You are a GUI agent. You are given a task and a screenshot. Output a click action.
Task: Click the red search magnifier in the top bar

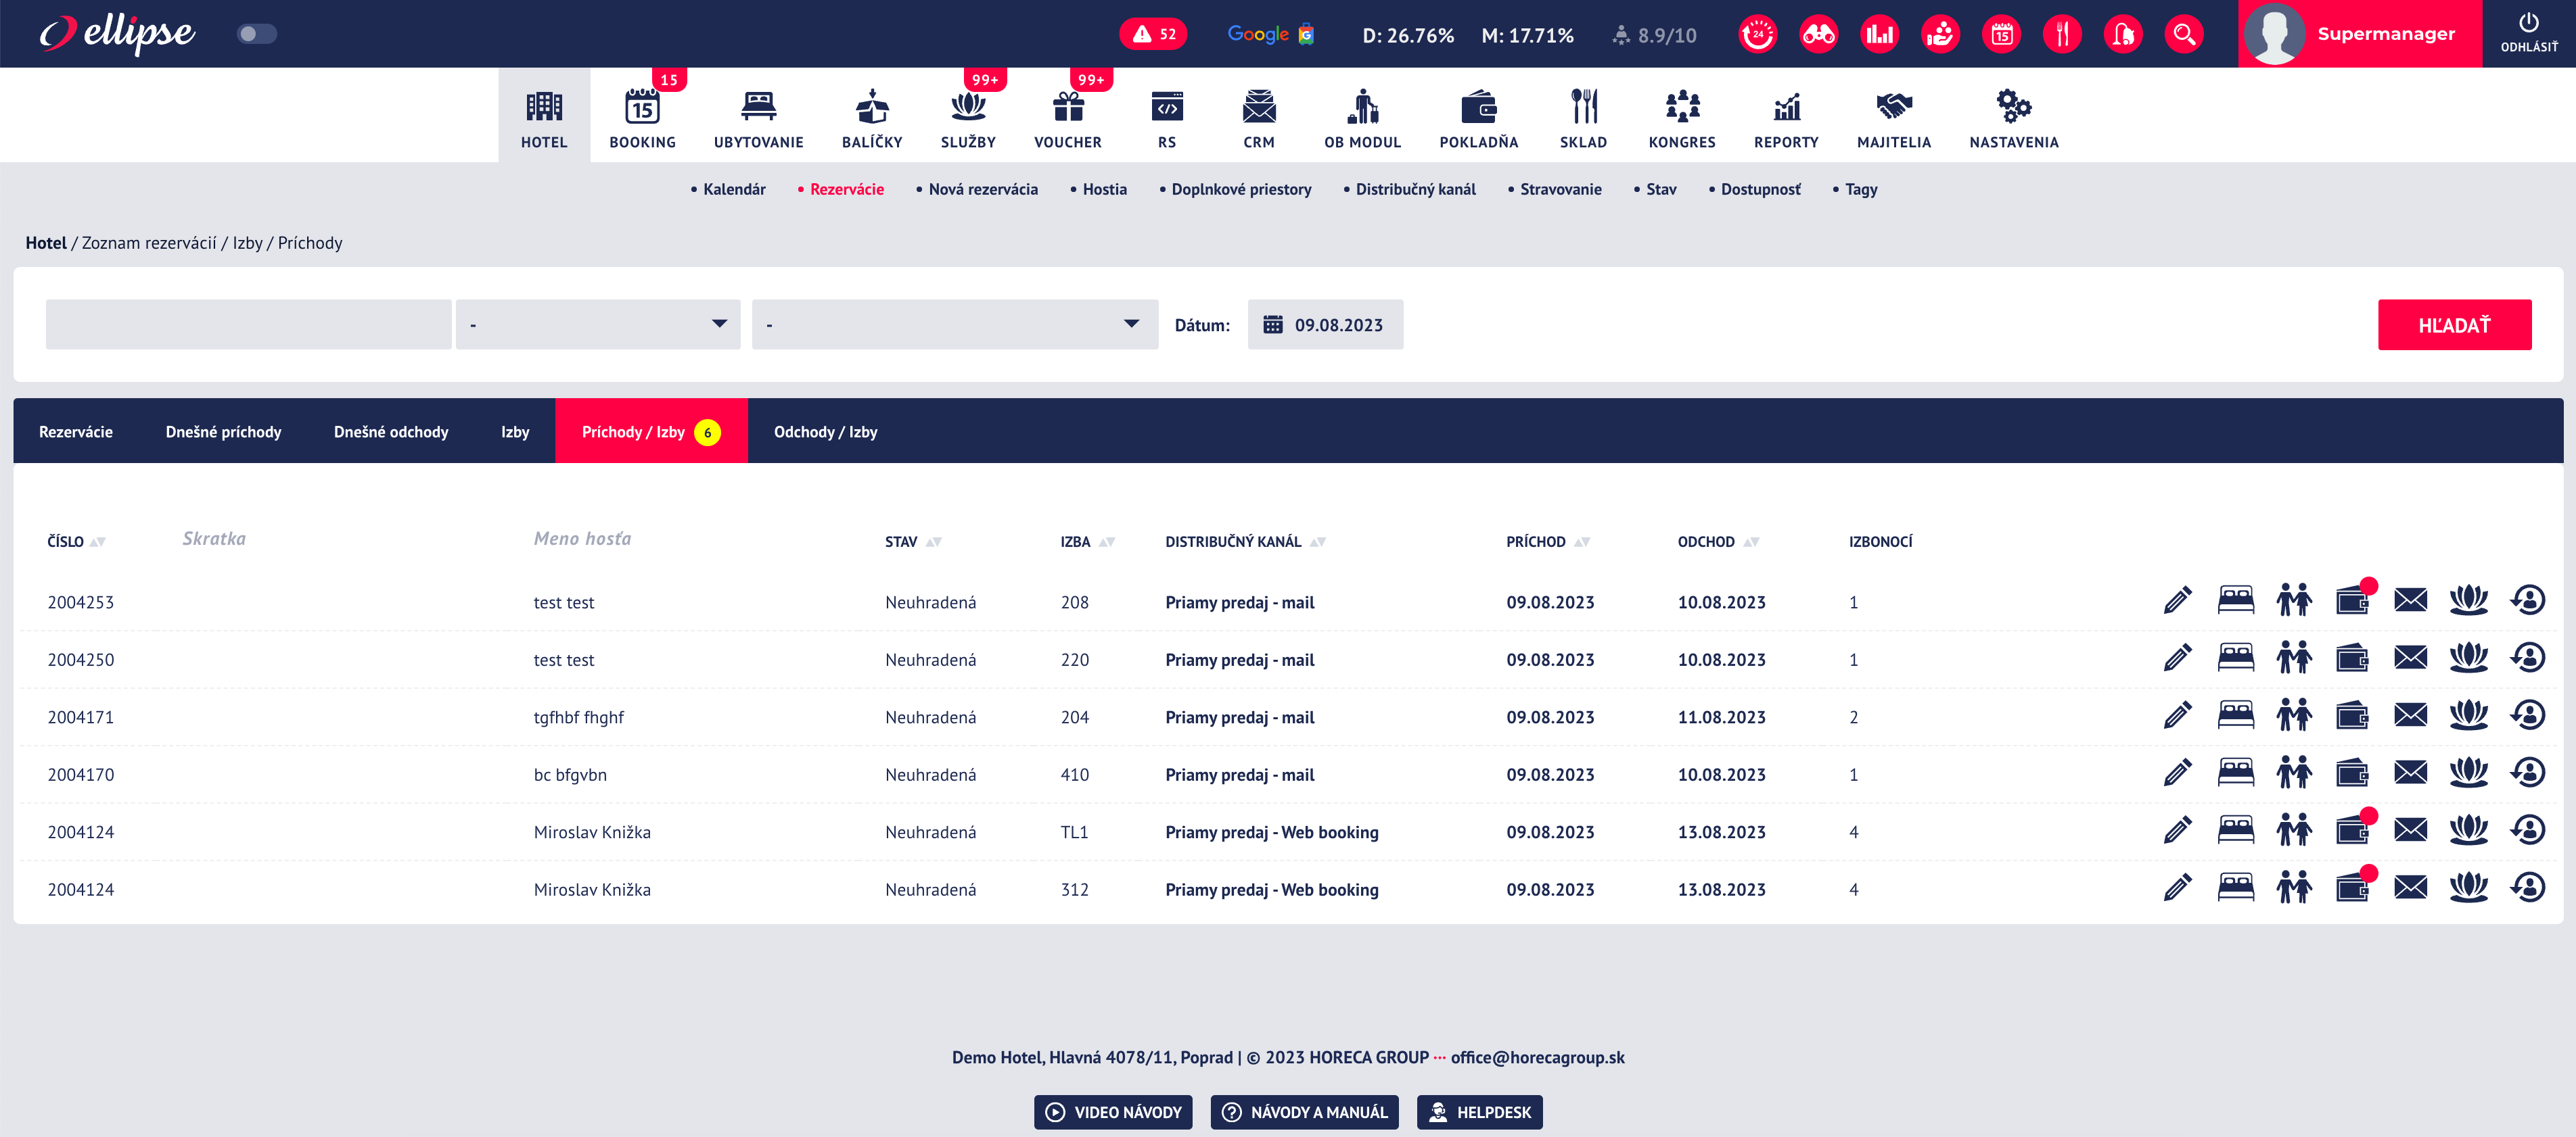click(2184, 34)
